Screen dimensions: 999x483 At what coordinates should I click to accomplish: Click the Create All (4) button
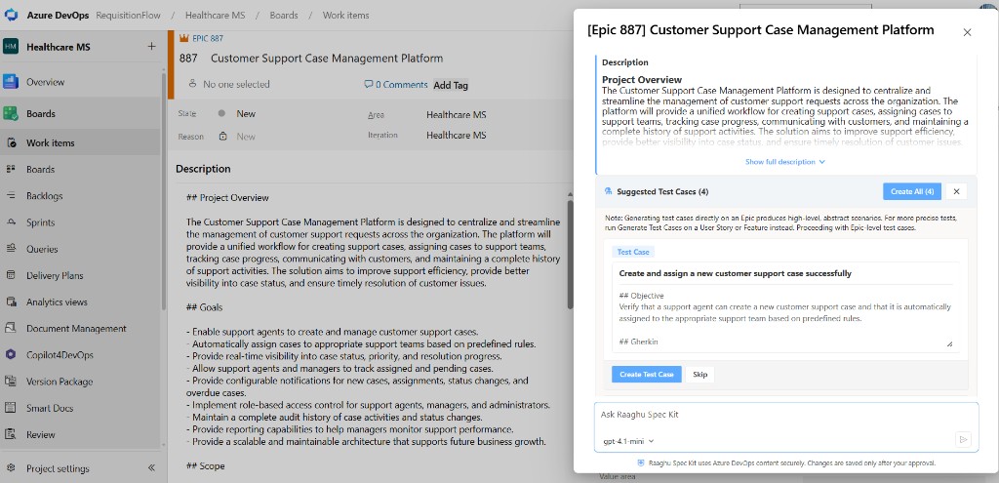[x=912, y=191]
